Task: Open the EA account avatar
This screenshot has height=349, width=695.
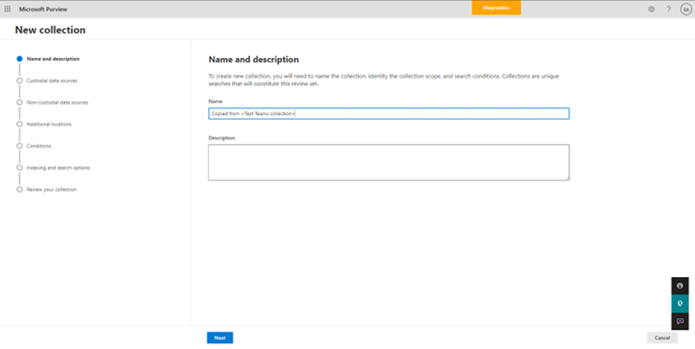Action: pyautogui.click(x=686, y=8)
